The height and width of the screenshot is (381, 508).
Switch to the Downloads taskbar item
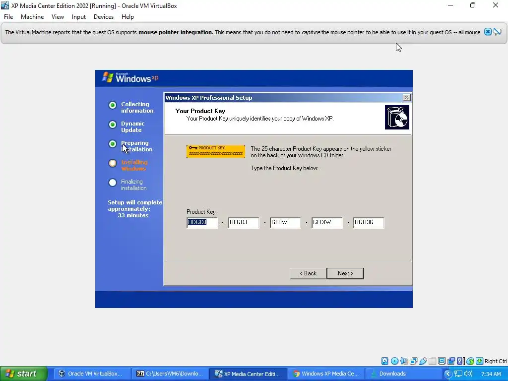click(x=403, y=374)
